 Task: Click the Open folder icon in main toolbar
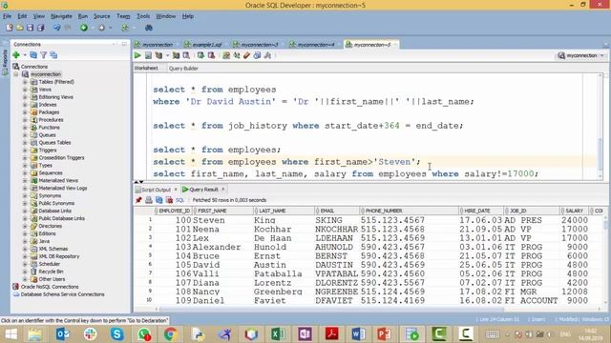click(19, 28)
